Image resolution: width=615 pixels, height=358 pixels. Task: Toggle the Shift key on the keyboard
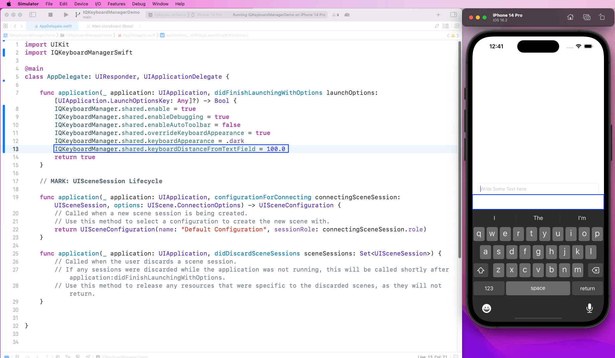(481, 270)
